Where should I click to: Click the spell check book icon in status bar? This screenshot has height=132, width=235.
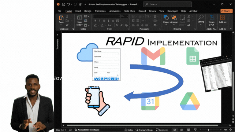(70, 130)
